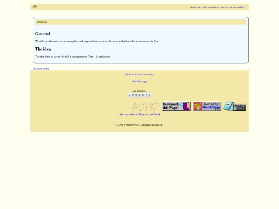This screenshot has height=209, width=279.
Task: Click buy me a coffee in the top navigation
Action: point(238,7)
